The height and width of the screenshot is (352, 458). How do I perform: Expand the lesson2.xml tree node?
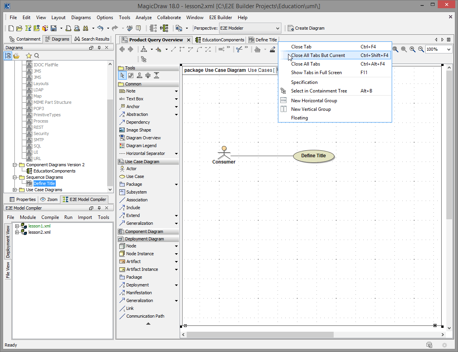[17, 232]
